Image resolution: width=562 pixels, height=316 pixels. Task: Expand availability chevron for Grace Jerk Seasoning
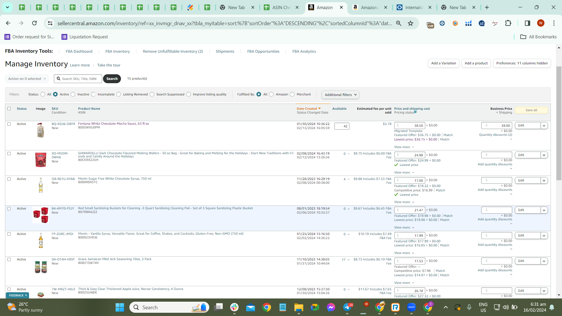pyautogui.click(x=349, y=260)
